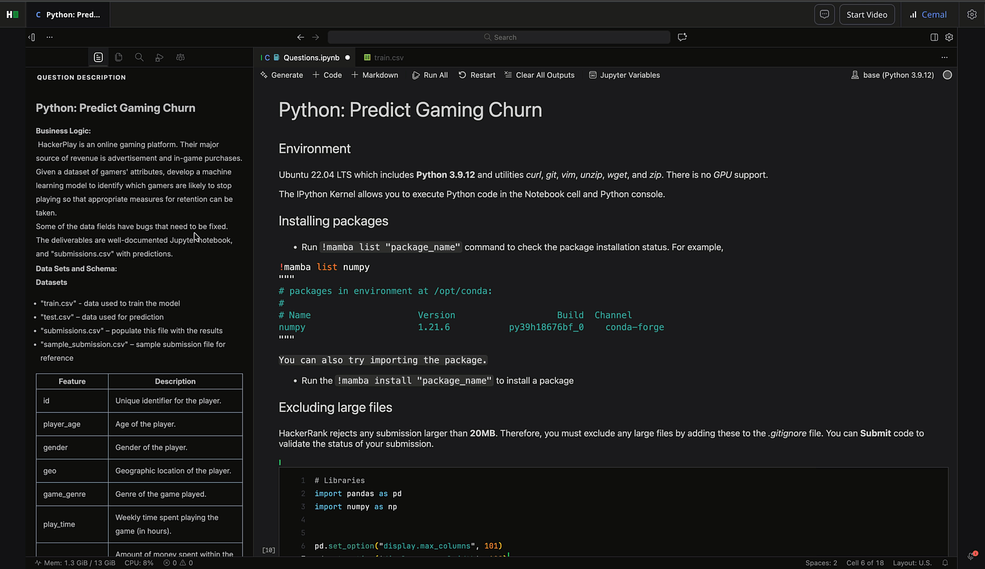Select the search icon in the sidebar
This screenshot has width=985, height=569.
click(x=139, y=57)
